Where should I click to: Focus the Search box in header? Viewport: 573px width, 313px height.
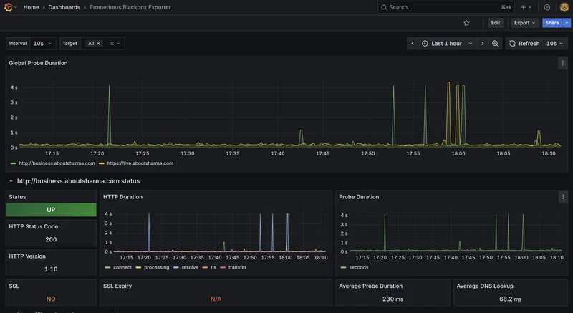[446, 7]
